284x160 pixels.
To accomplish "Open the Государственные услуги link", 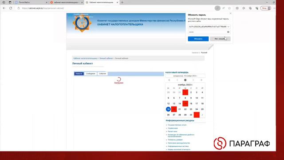I will pos(177,125).
